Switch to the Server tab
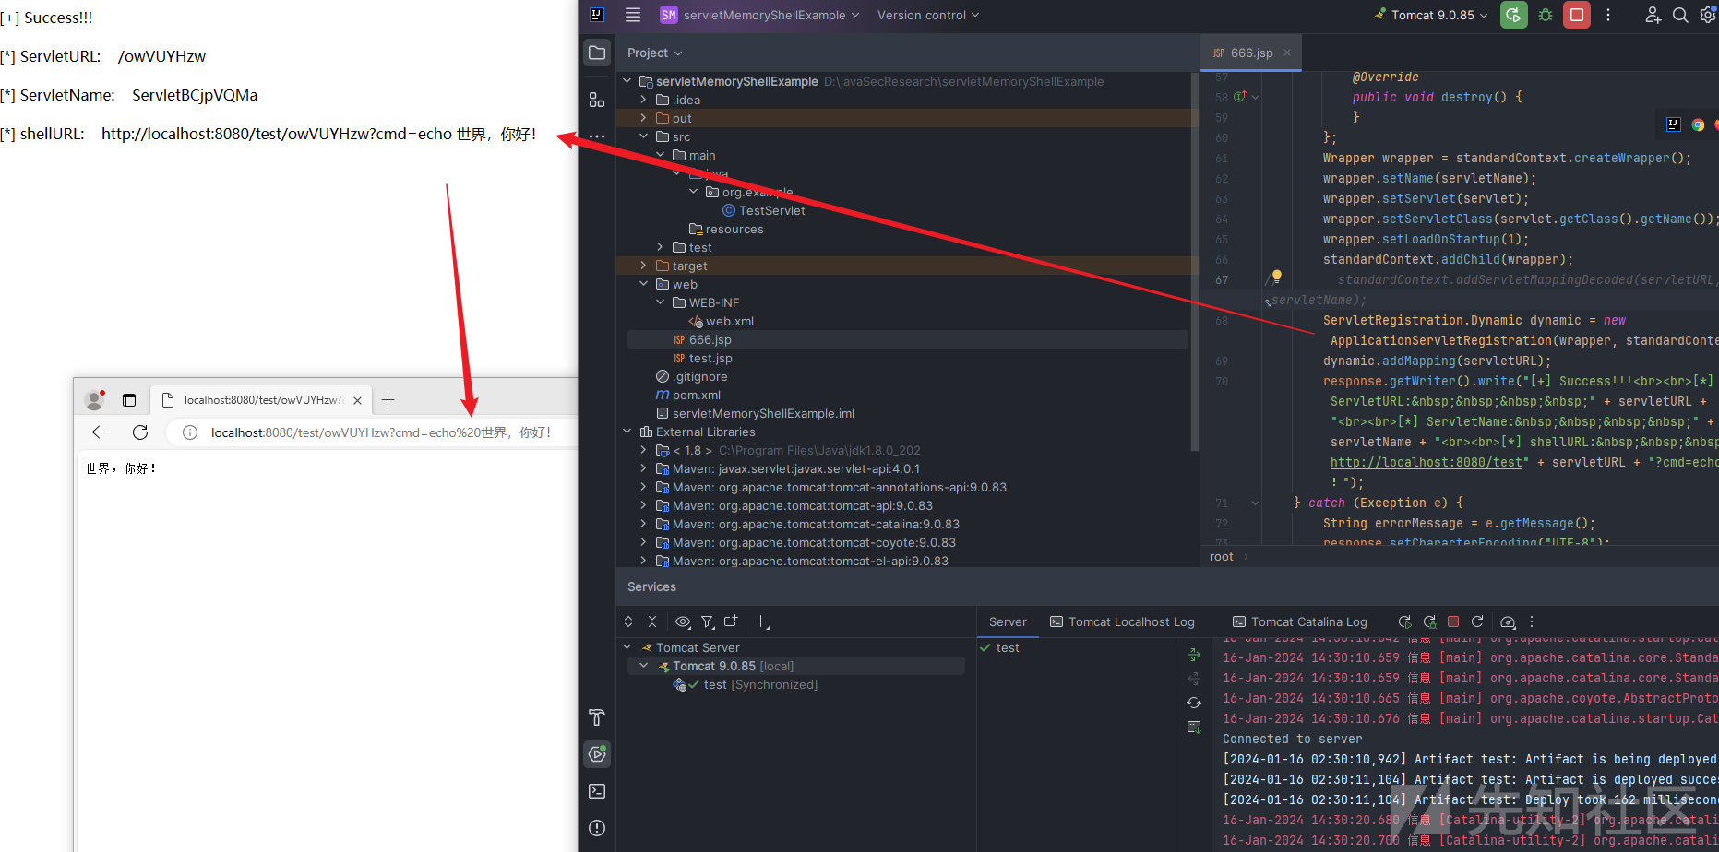Image resolution: width=1719 pixels, height=852 pixels. click(x=1008, y=621)
